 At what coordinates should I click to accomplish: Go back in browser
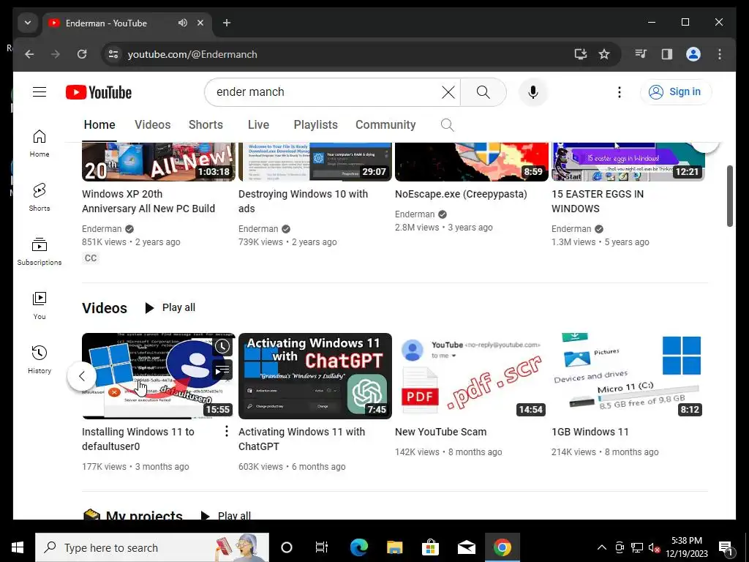(x=29, y=54)
